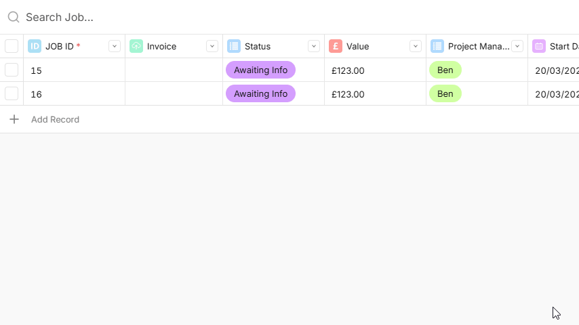Tick the checkbox for job 15
Viewport: 579px width, 325px height.
pyautogui.click(x=12, y=70)
